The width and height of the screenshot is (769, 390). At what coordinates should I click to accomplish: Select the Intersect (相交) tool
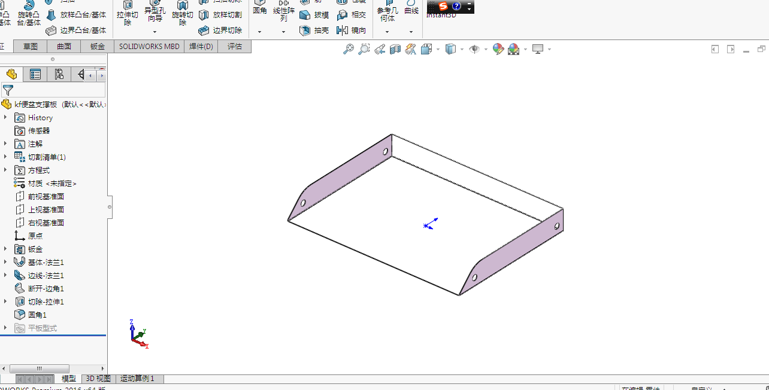(x=352, y=14)
